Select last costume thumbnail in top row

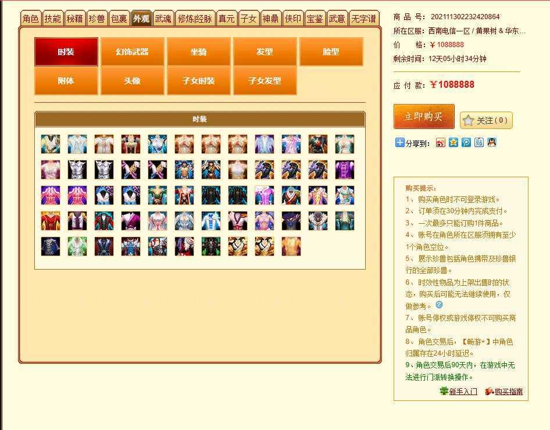point(344,144)
